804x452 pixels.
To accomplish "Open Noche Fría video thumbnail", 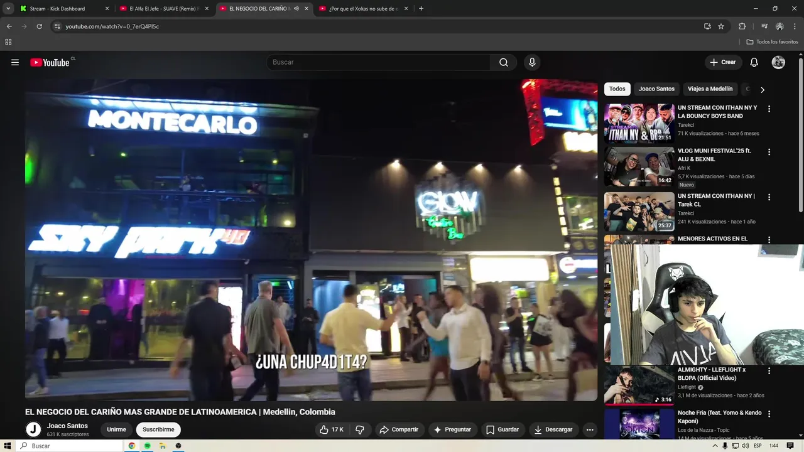I will pyautogui.click(x=639, y=424).
